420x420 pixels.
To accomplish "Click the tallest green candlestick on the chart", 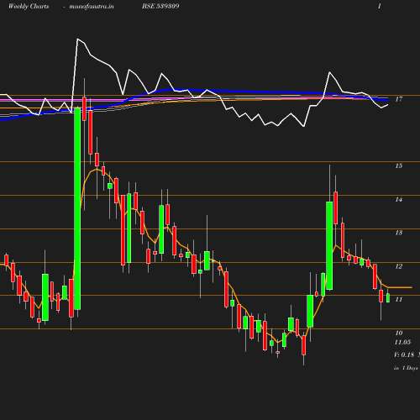I will click(x=77, y=208).
